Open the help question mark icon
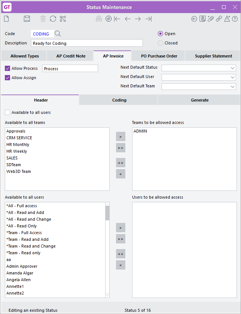The image size is (241, 314). [x=235, y=19]
